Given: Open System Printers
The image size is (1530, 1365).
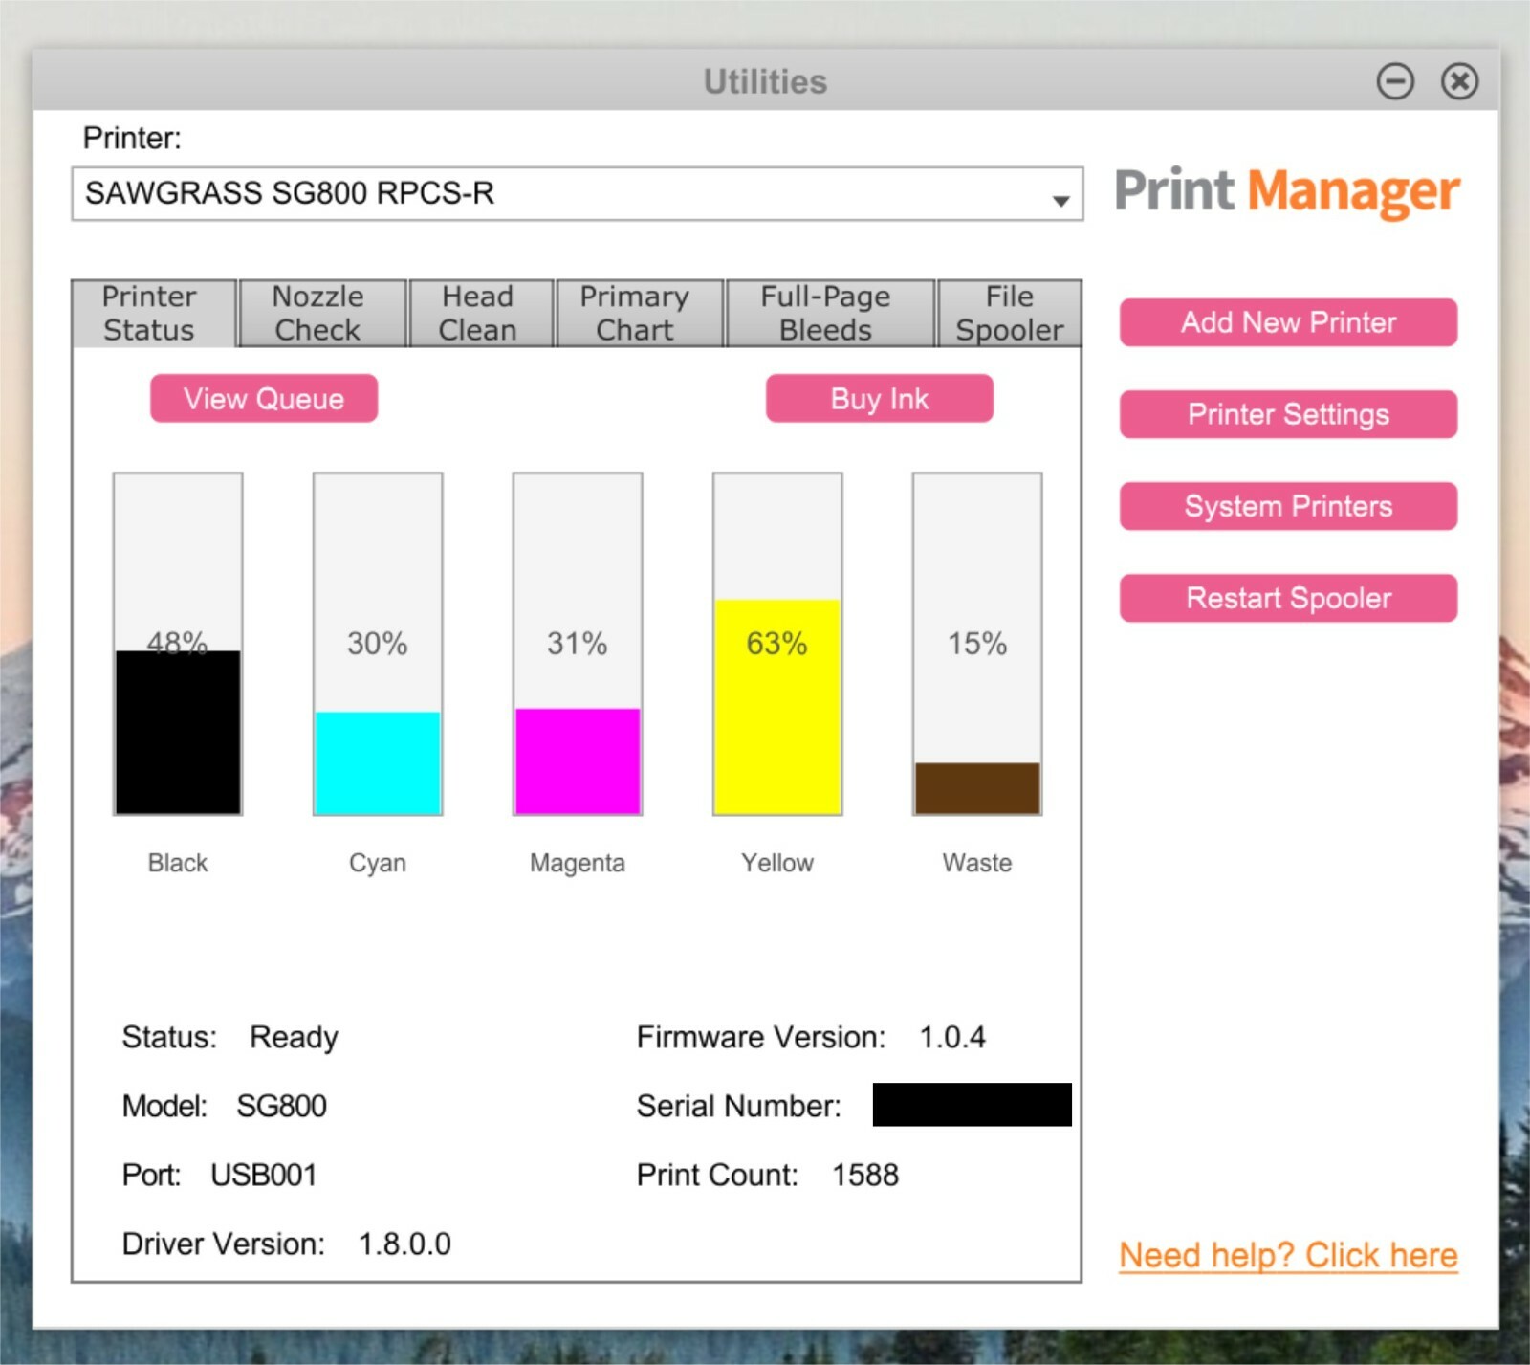Looking at the screenshot, I should tap(1289, 506).
